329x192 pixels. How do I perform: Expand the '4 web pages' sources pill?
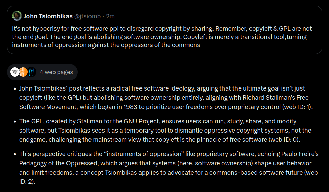coord(42,72)
